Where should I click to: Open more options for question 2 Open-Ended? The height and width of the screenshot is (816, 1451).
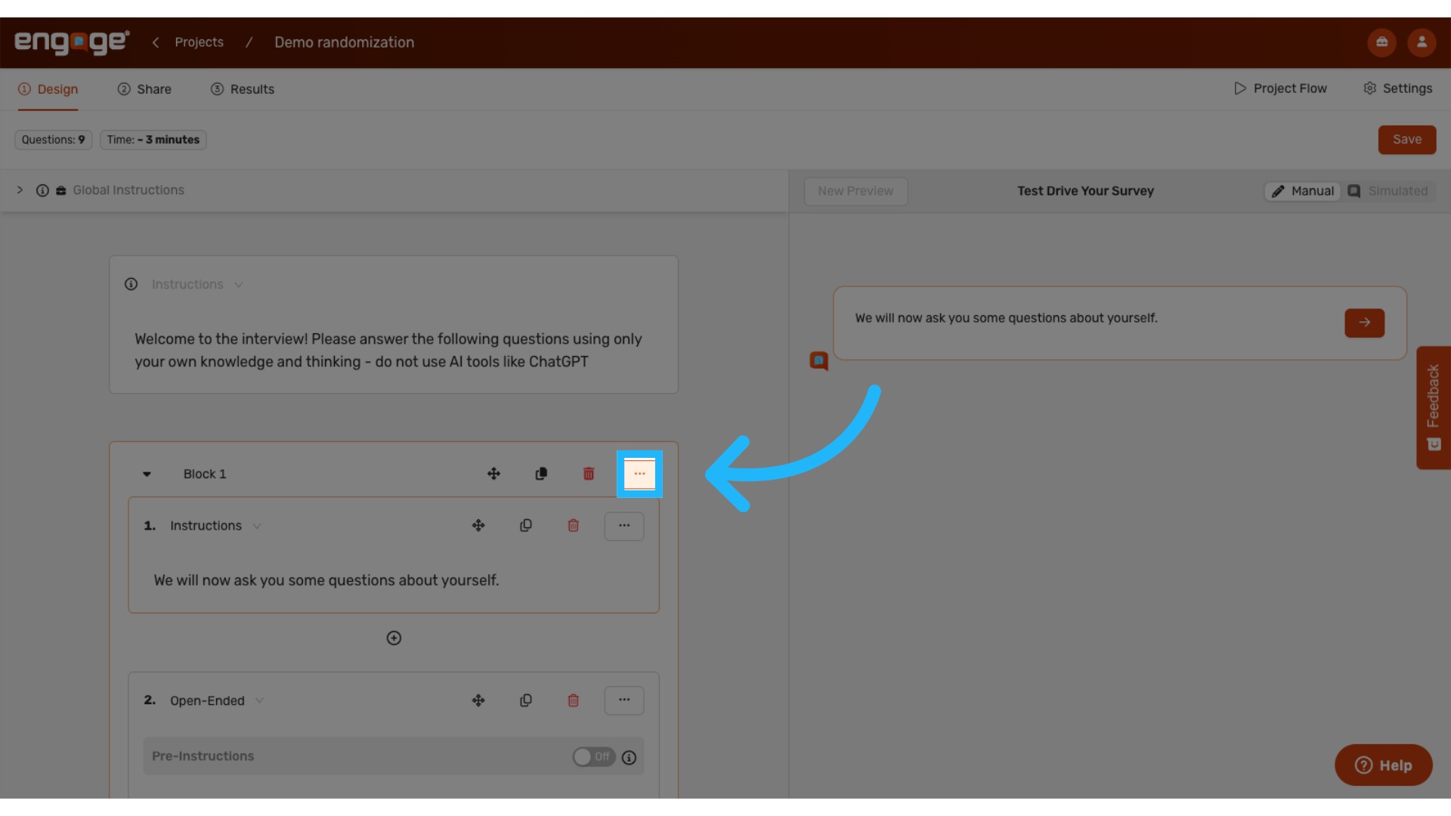(x=624, y=700)
